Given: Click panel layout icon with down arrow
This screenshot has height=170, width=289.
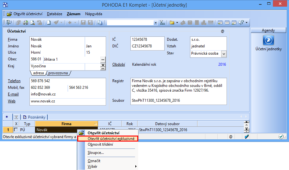Looking at the screenshot, I should point(220,22).
